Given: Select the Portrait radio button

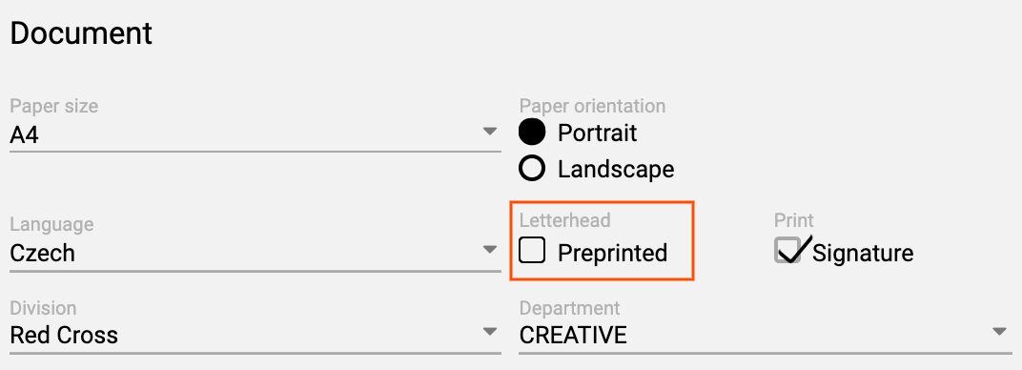Looking at the screenshot, I should pyautogui.click(x=532, y=133).
